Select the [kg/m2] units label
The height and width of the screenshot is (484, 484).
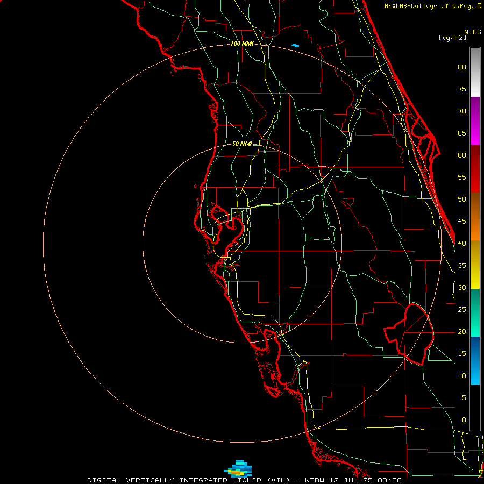452,38
